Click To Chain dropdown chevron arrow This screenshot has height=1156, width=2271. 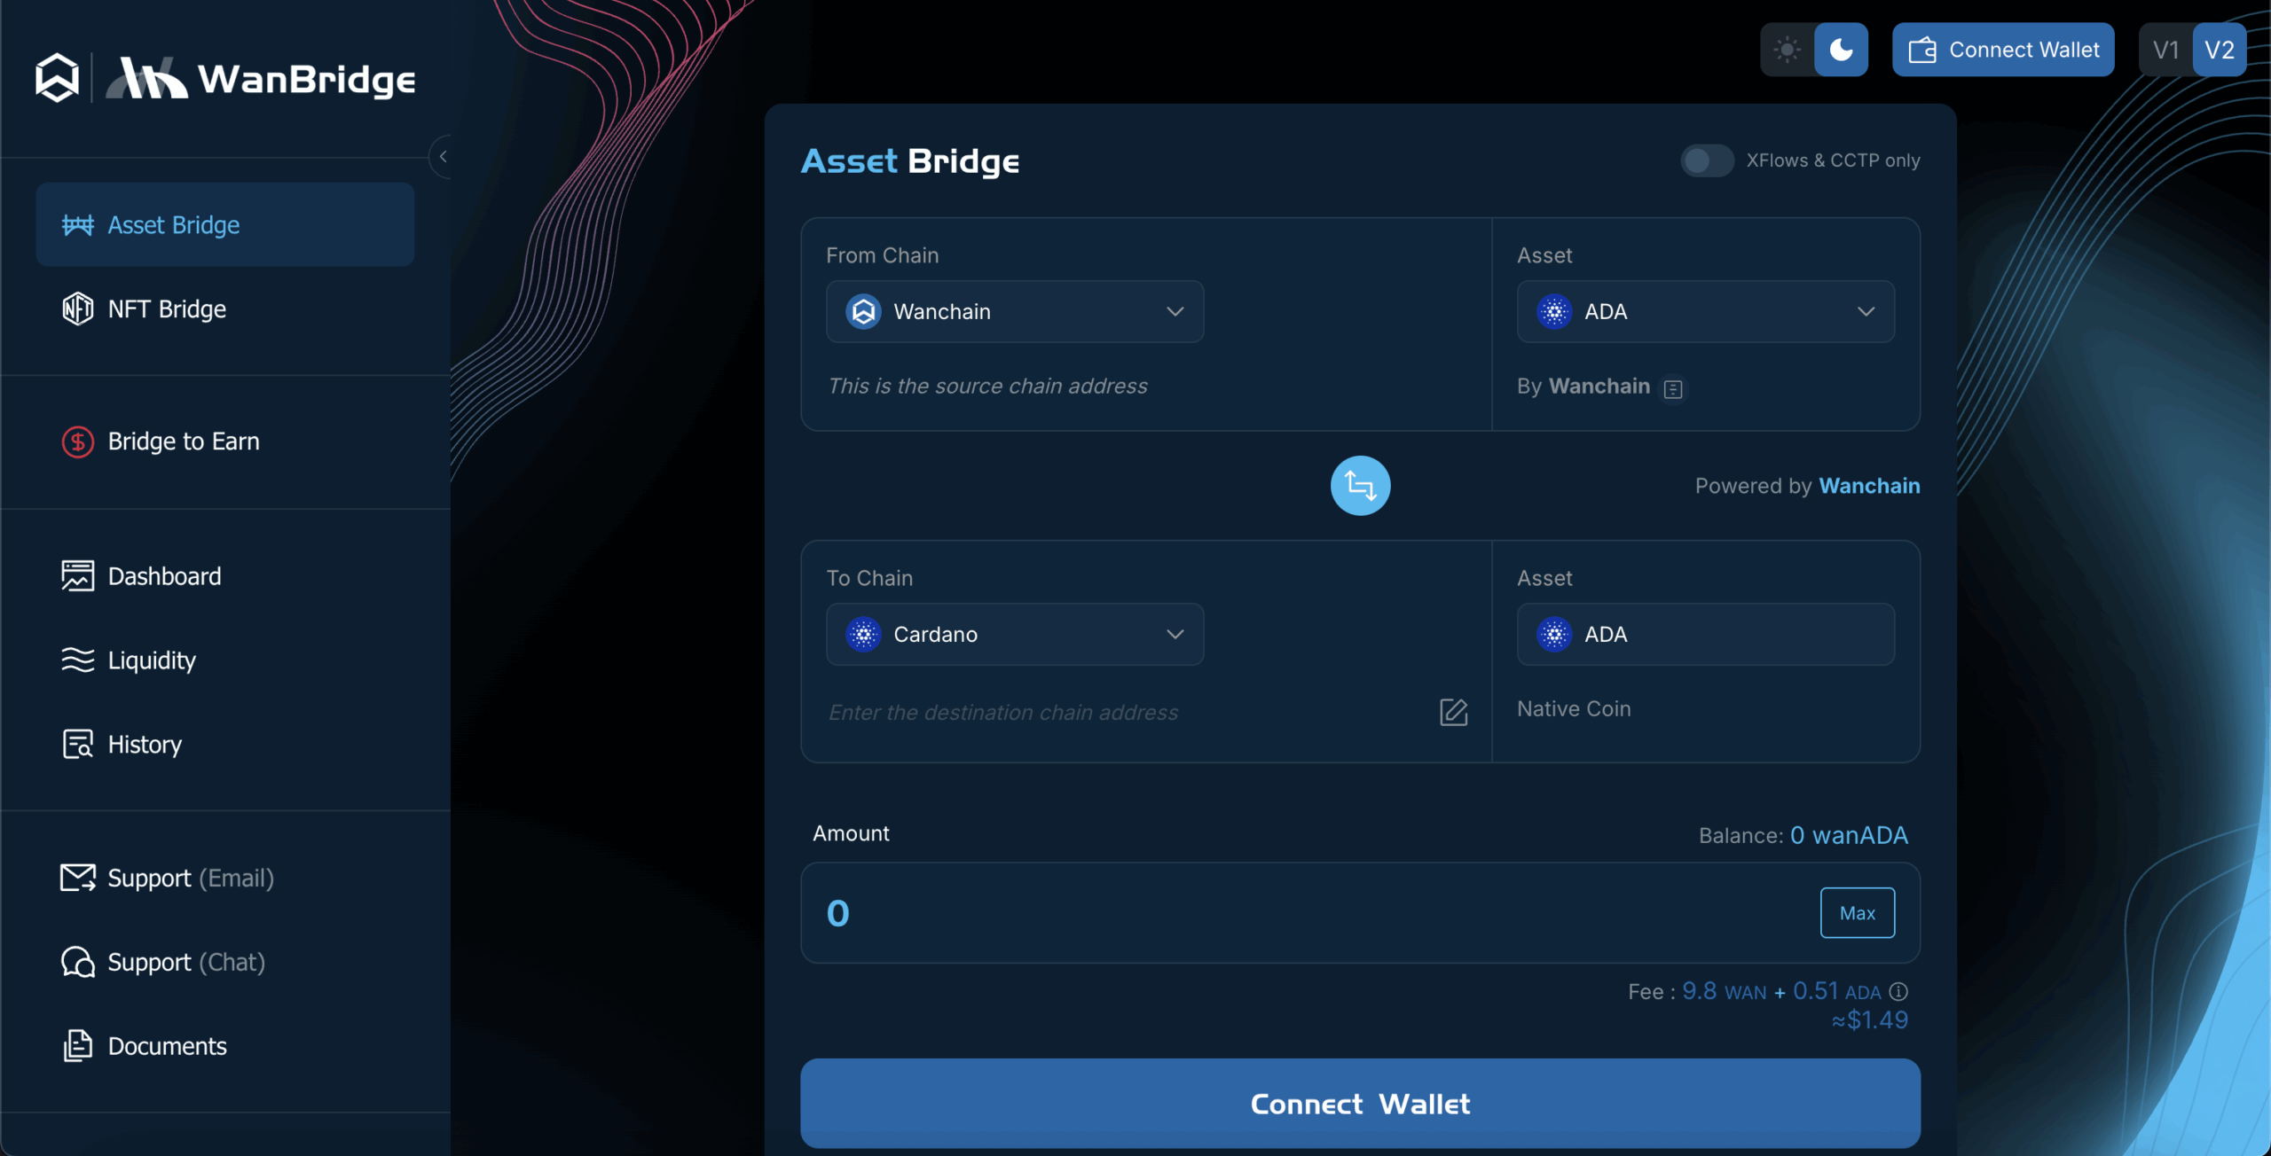click(x=1175, y=634)
